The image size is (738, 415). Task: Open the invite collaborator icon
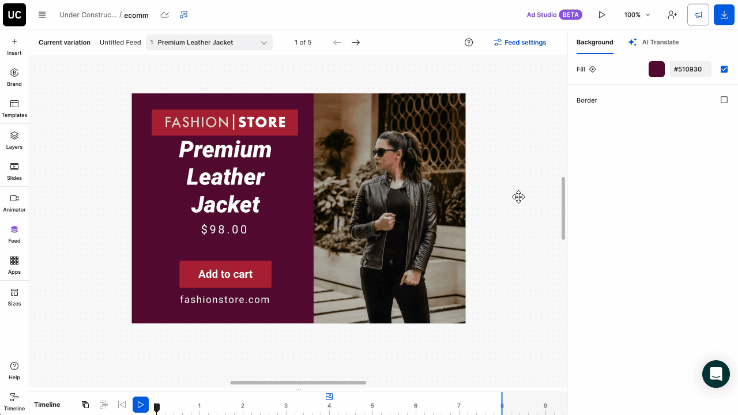[672, 15]
